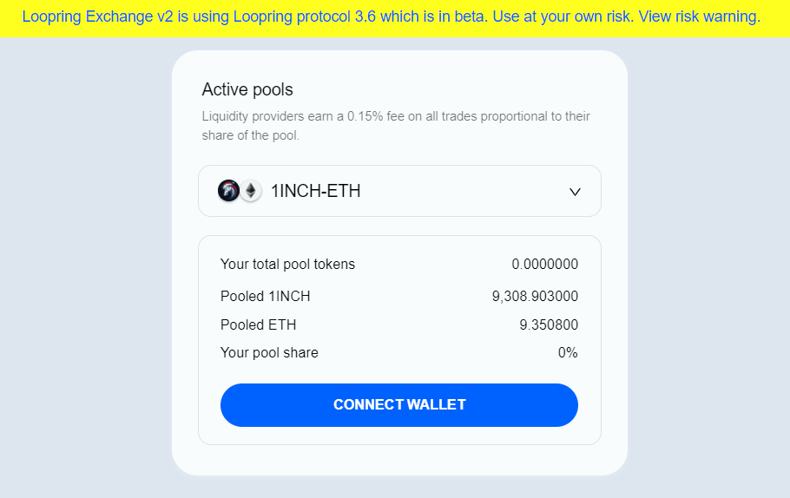Image resolution: width=790 pixels, height=498 pixels.
Task: Click the 0% pool share value
Action: (568, 352)
